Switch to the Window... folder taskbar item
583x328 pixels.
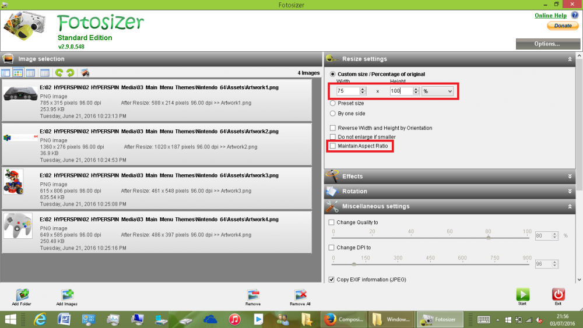pyautogui.click(x=392, y=319)
